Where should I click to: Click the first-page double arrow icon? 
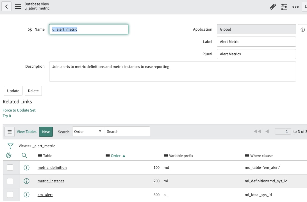coord(258,131)
